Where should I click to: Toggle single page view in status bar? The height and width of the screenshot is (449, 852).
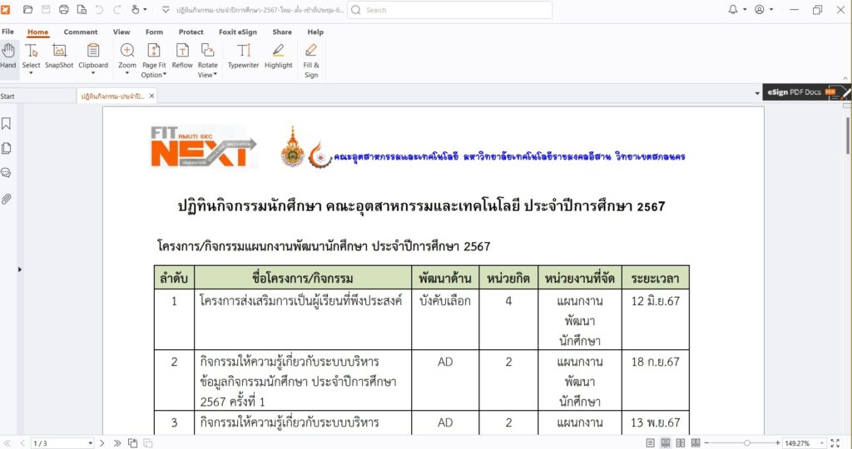tap(651, 443)
